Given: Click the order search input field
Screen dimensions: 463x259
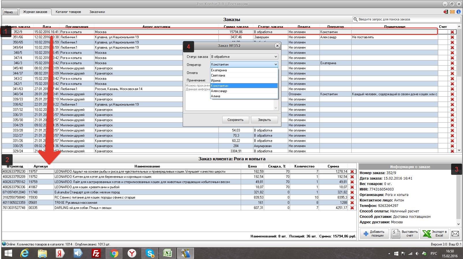Looking at the screenshot, I should (406, 19).
